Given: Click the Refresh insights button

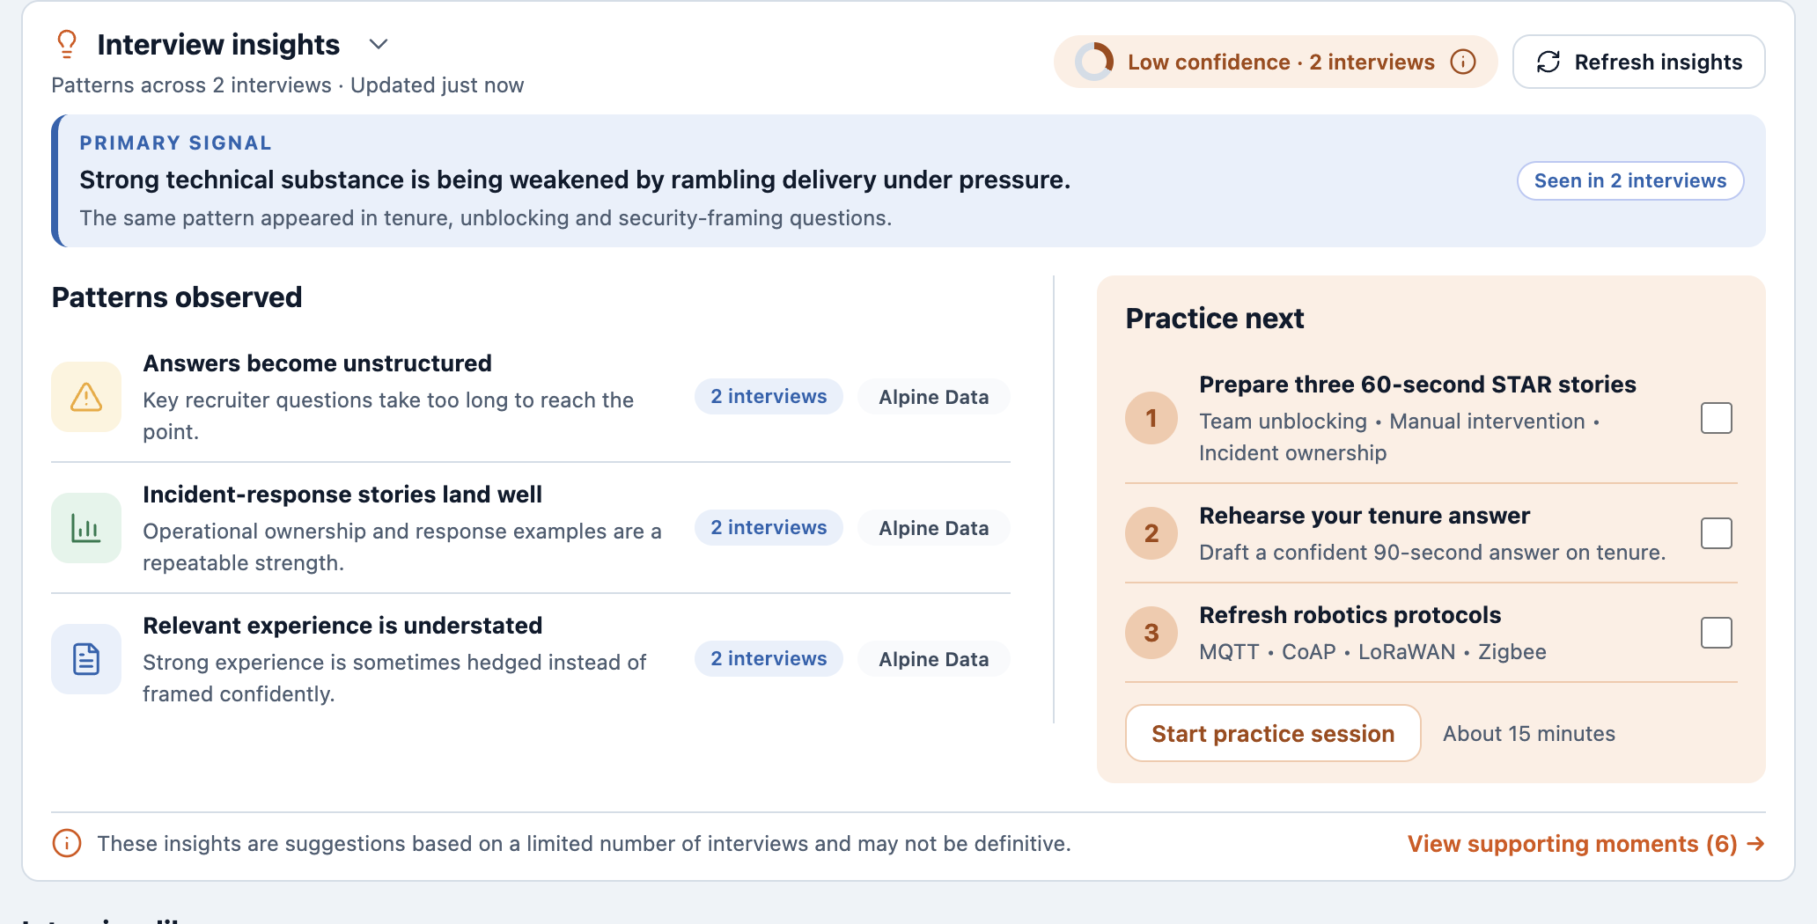Looking at the screenshot, I should pos(1638,62).
